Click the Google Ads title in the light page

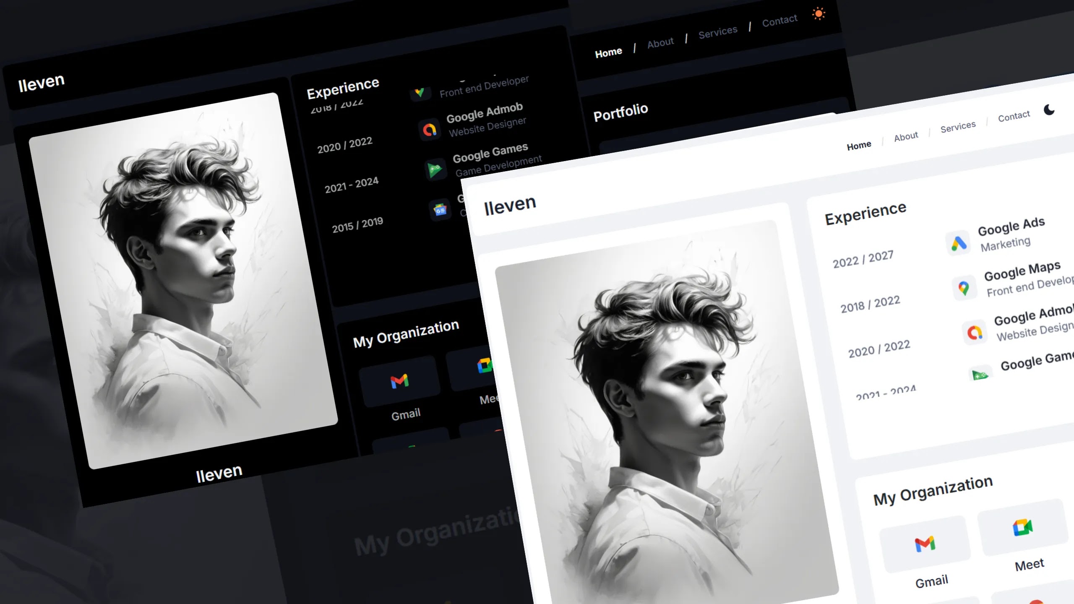tap(1011, 226)
